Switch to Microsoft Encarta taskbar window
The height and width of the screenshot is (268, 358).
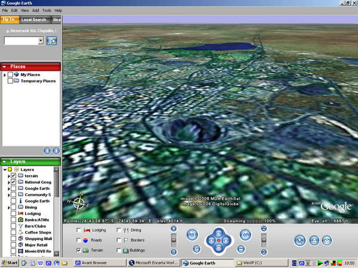(x=154, y=263)
